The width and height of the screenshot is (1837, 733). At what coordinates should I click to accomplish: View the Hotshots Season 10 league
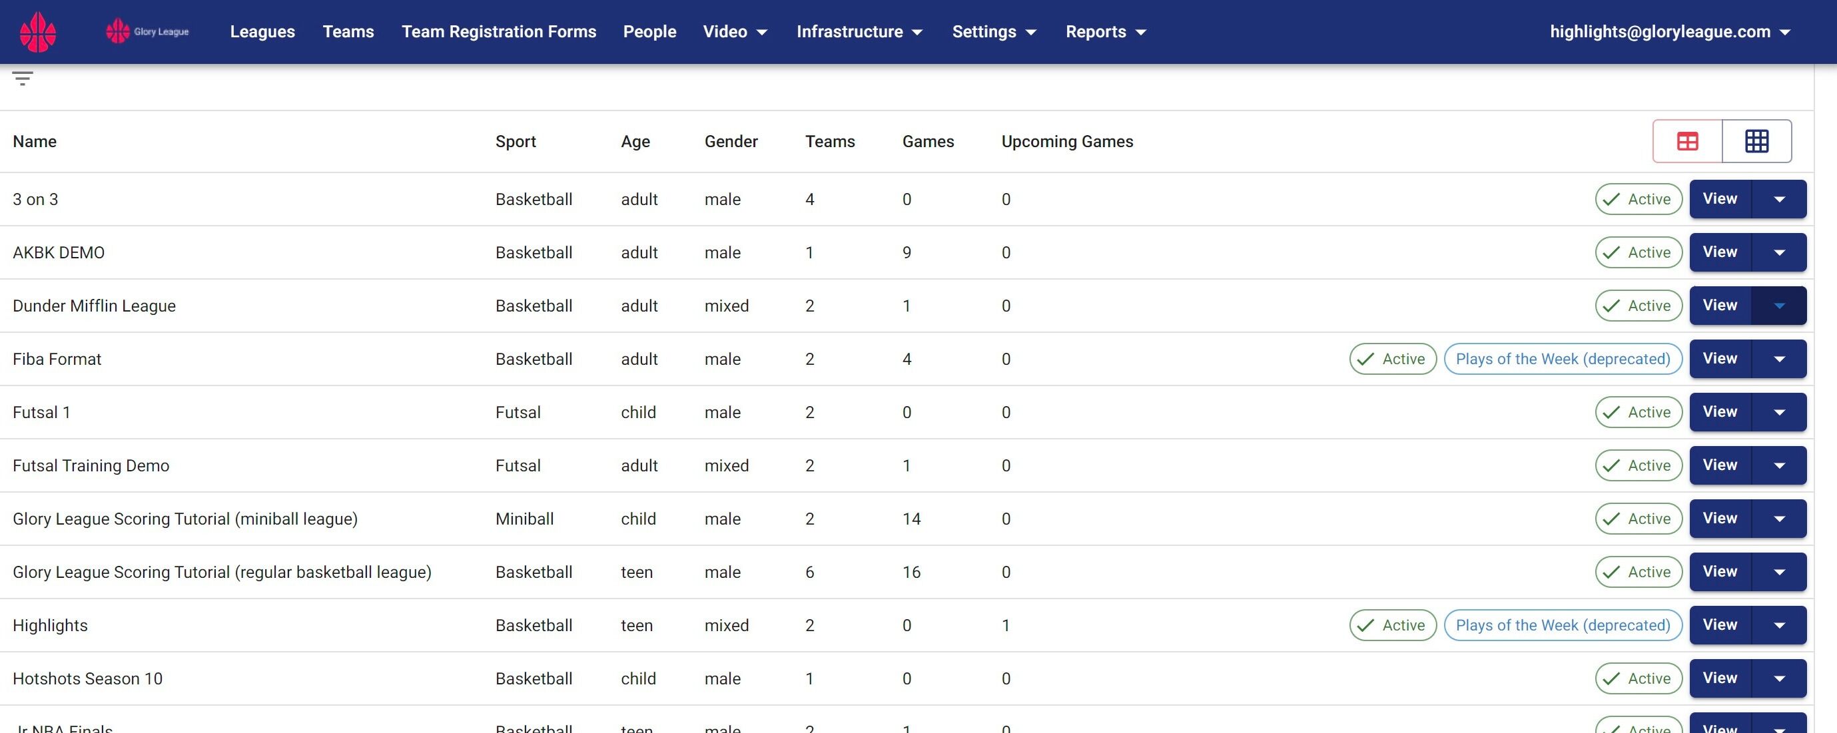coord(1719,678)
